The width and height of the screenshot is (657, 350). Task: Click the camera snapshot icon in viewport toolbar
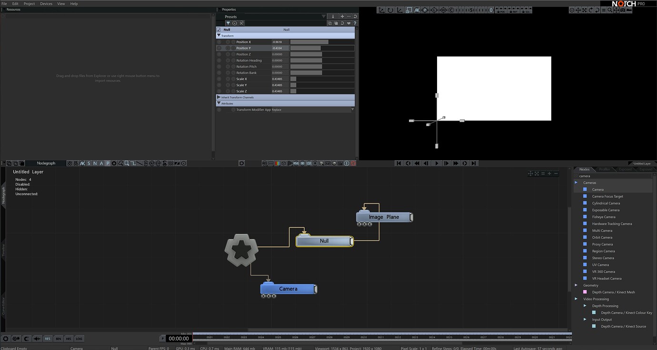pos(622,10)
